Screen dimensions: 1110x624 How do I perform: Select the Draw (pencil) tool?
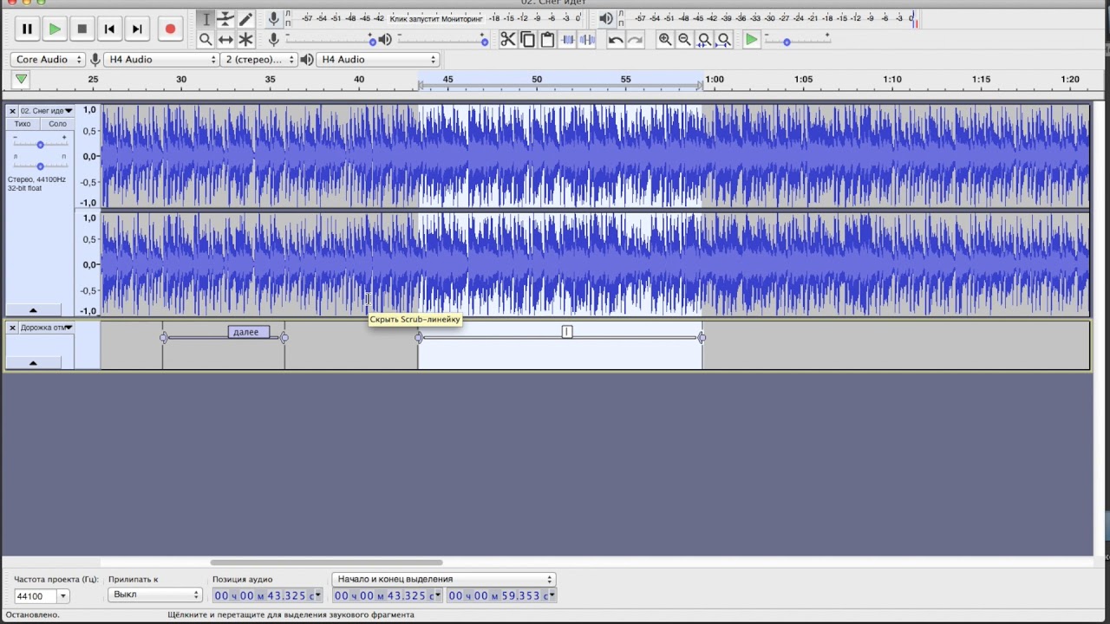pos(246,19)
